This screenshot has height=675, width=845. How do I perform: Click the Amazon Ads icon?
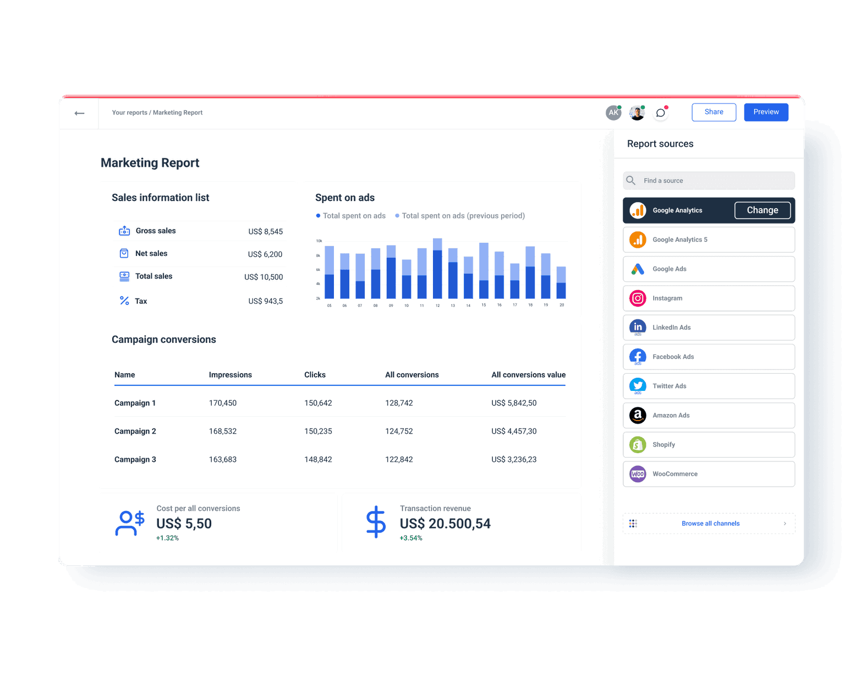coord(638,415)
